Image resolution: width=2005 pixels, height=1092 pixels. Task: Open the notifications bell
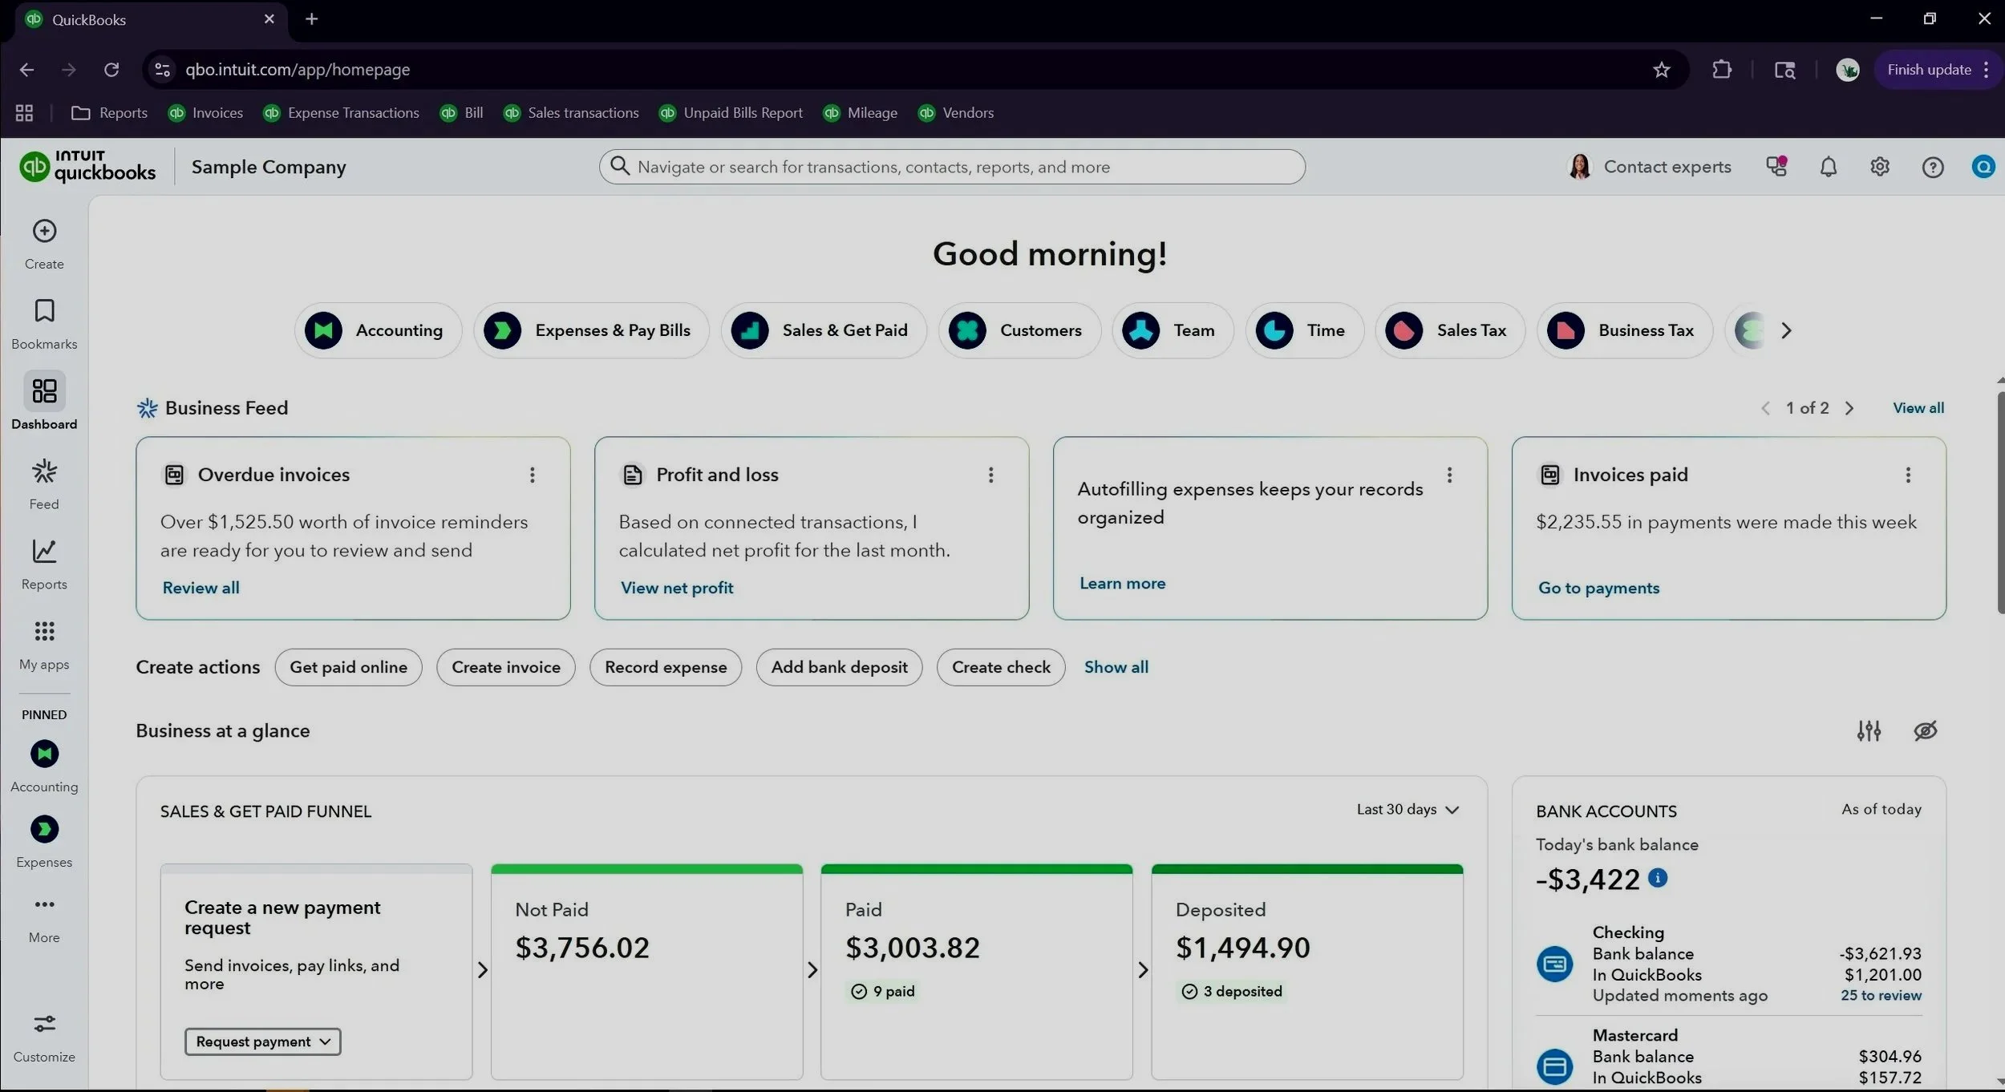pyautogui.click(x=1828, y=167)
